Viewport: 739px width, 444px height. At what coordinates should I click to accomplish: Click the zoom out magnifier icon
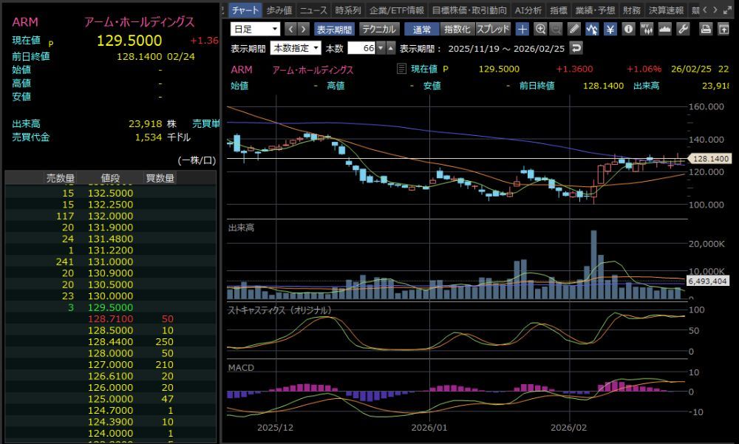click(x=556, y=30)
